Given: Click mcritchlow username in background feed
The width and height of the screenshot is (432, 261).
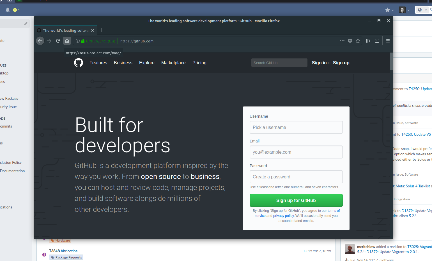Looking at the screenshot, I should click(366, 247).
